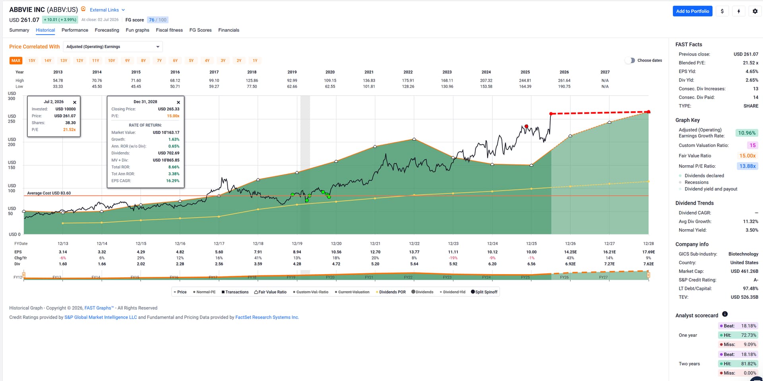Click the Normal P/E Ratio 13.88x swatch
This screenshot has width=763, height=381.
pos(747,166)
